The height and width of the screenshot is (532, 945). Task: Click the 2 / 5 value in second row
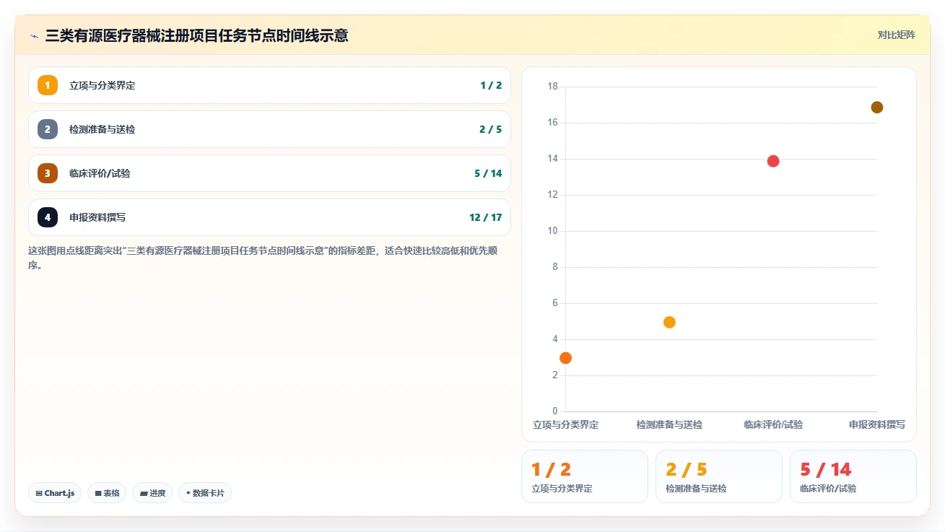490,129
